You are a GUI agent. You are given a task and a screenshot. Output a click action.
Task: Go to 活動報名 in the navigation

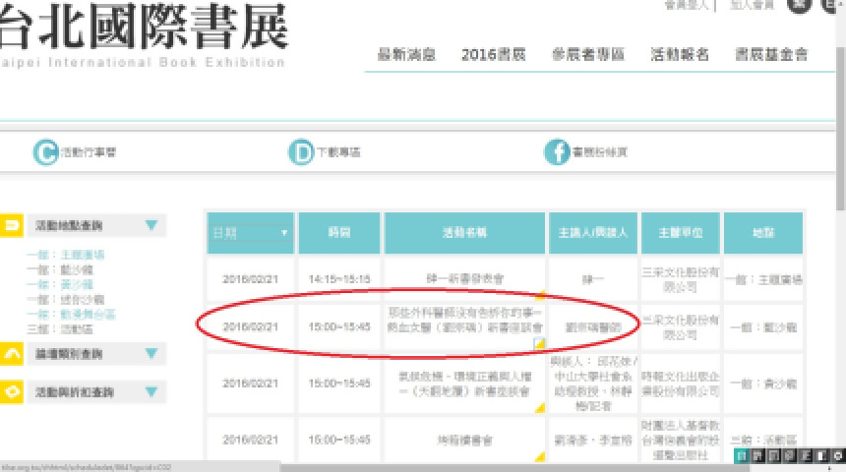coord(680,55)
